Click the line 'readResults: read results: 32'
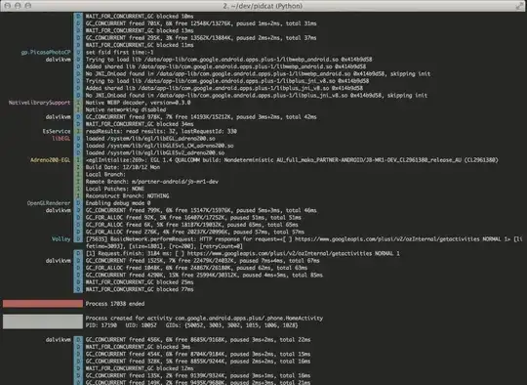 161,131
